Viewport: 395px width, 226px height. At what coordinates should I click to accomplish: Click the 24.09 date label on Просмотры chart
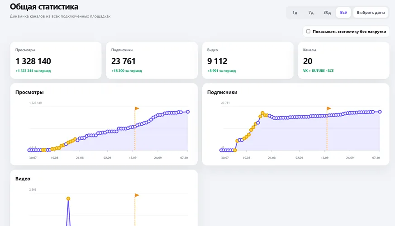point(158,158)
